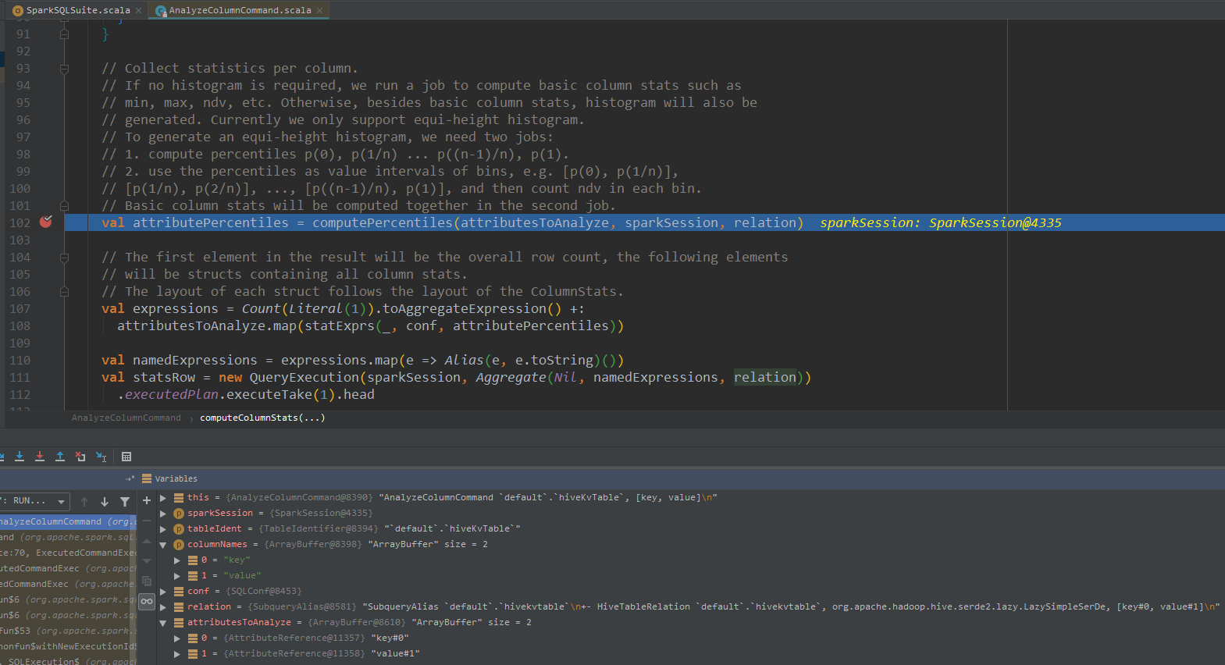Click the Step Into debugger icon
Image resolution: width=1225 pixels, height=665 pixels.
[20, 457]
